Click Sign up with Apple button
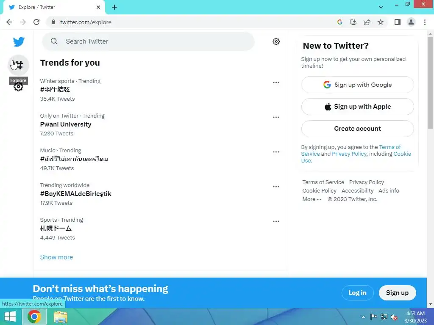434x325 pixels. tap(357, 107)
